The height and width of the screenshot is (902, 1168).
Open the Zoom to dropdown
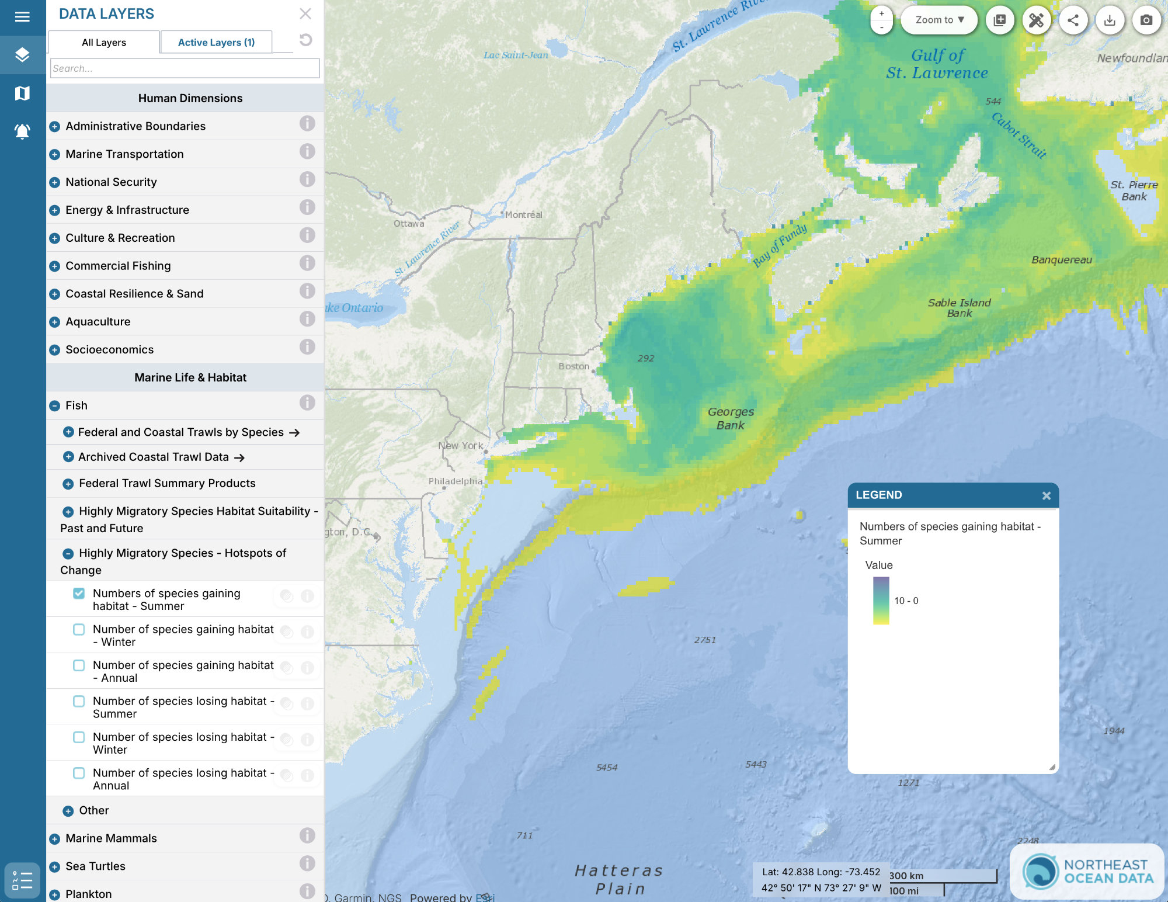click(939, 20)
